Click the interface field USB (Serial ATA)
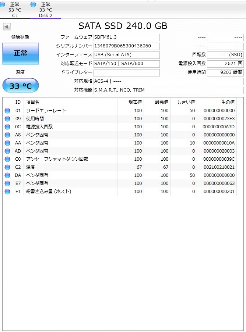 (127, 55)
